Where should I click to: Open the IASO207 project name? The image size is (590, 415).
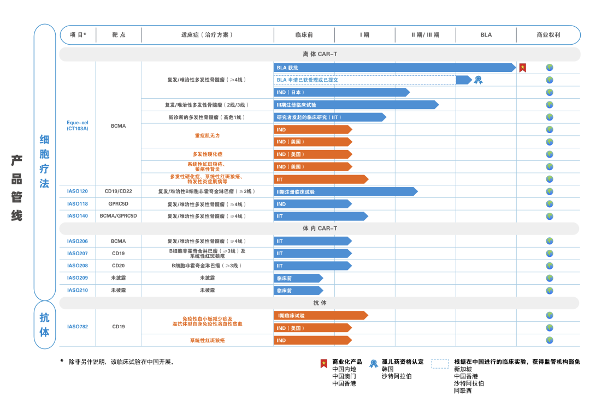[78, 254]
